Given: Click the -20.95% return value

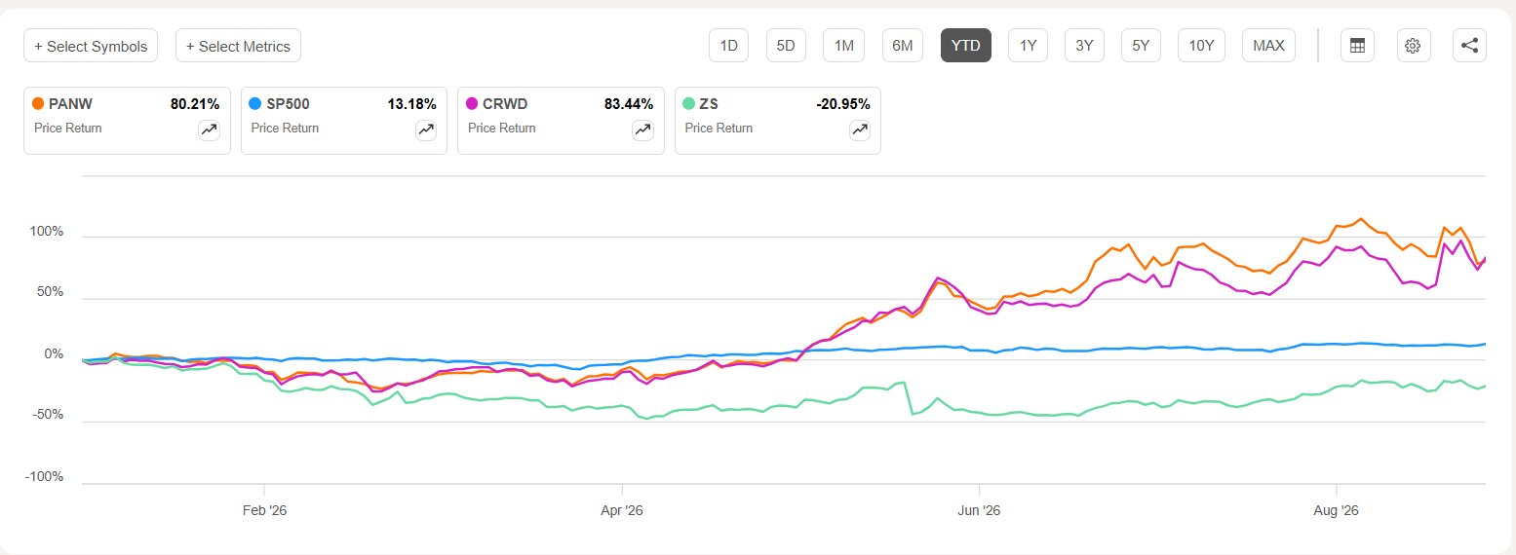Looking at the screenshot, I should click(x=843, y=103).
